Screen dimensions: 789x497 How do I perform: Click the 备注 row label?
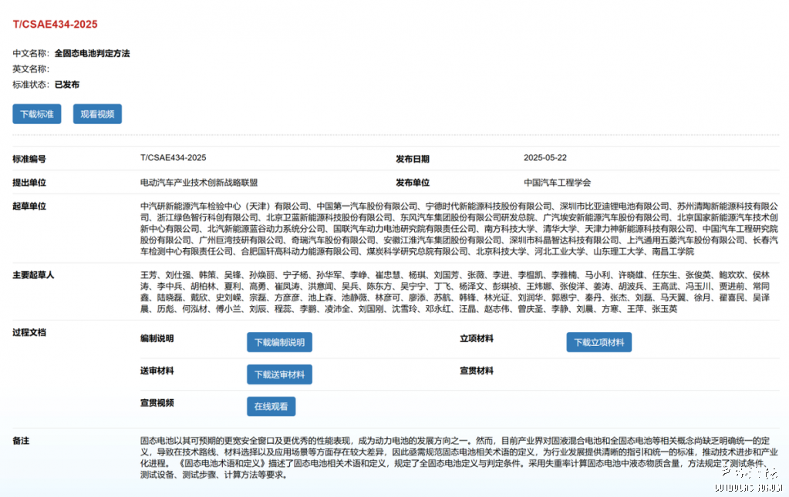pos(21,441)
